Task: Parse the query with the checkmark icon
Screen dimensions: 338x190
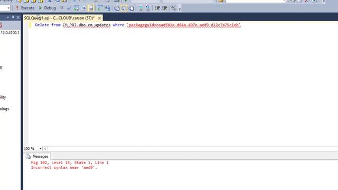Action: coord(69,8)
